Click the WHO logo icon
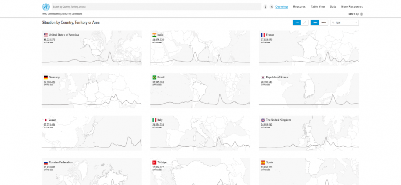Viewport: 401px width, 185px height. (x=46, y=7)
